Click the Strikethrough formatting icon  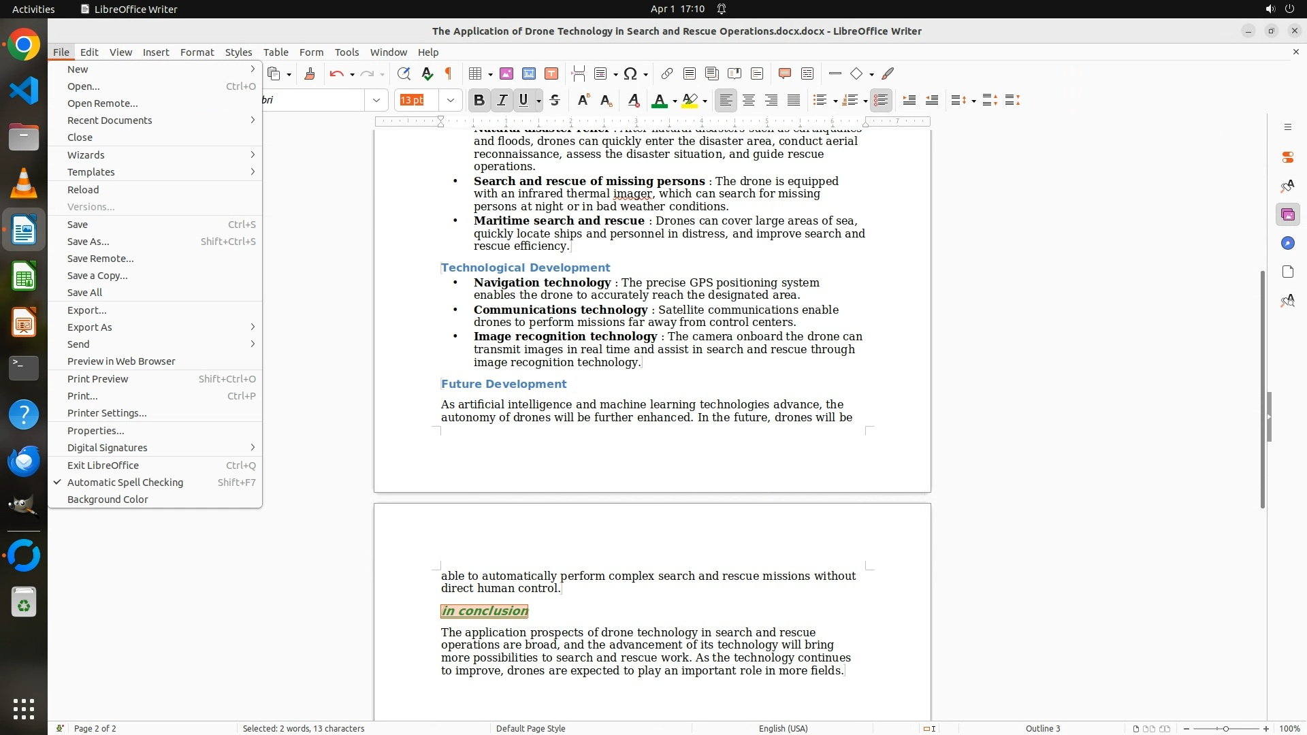click(555, 100)
